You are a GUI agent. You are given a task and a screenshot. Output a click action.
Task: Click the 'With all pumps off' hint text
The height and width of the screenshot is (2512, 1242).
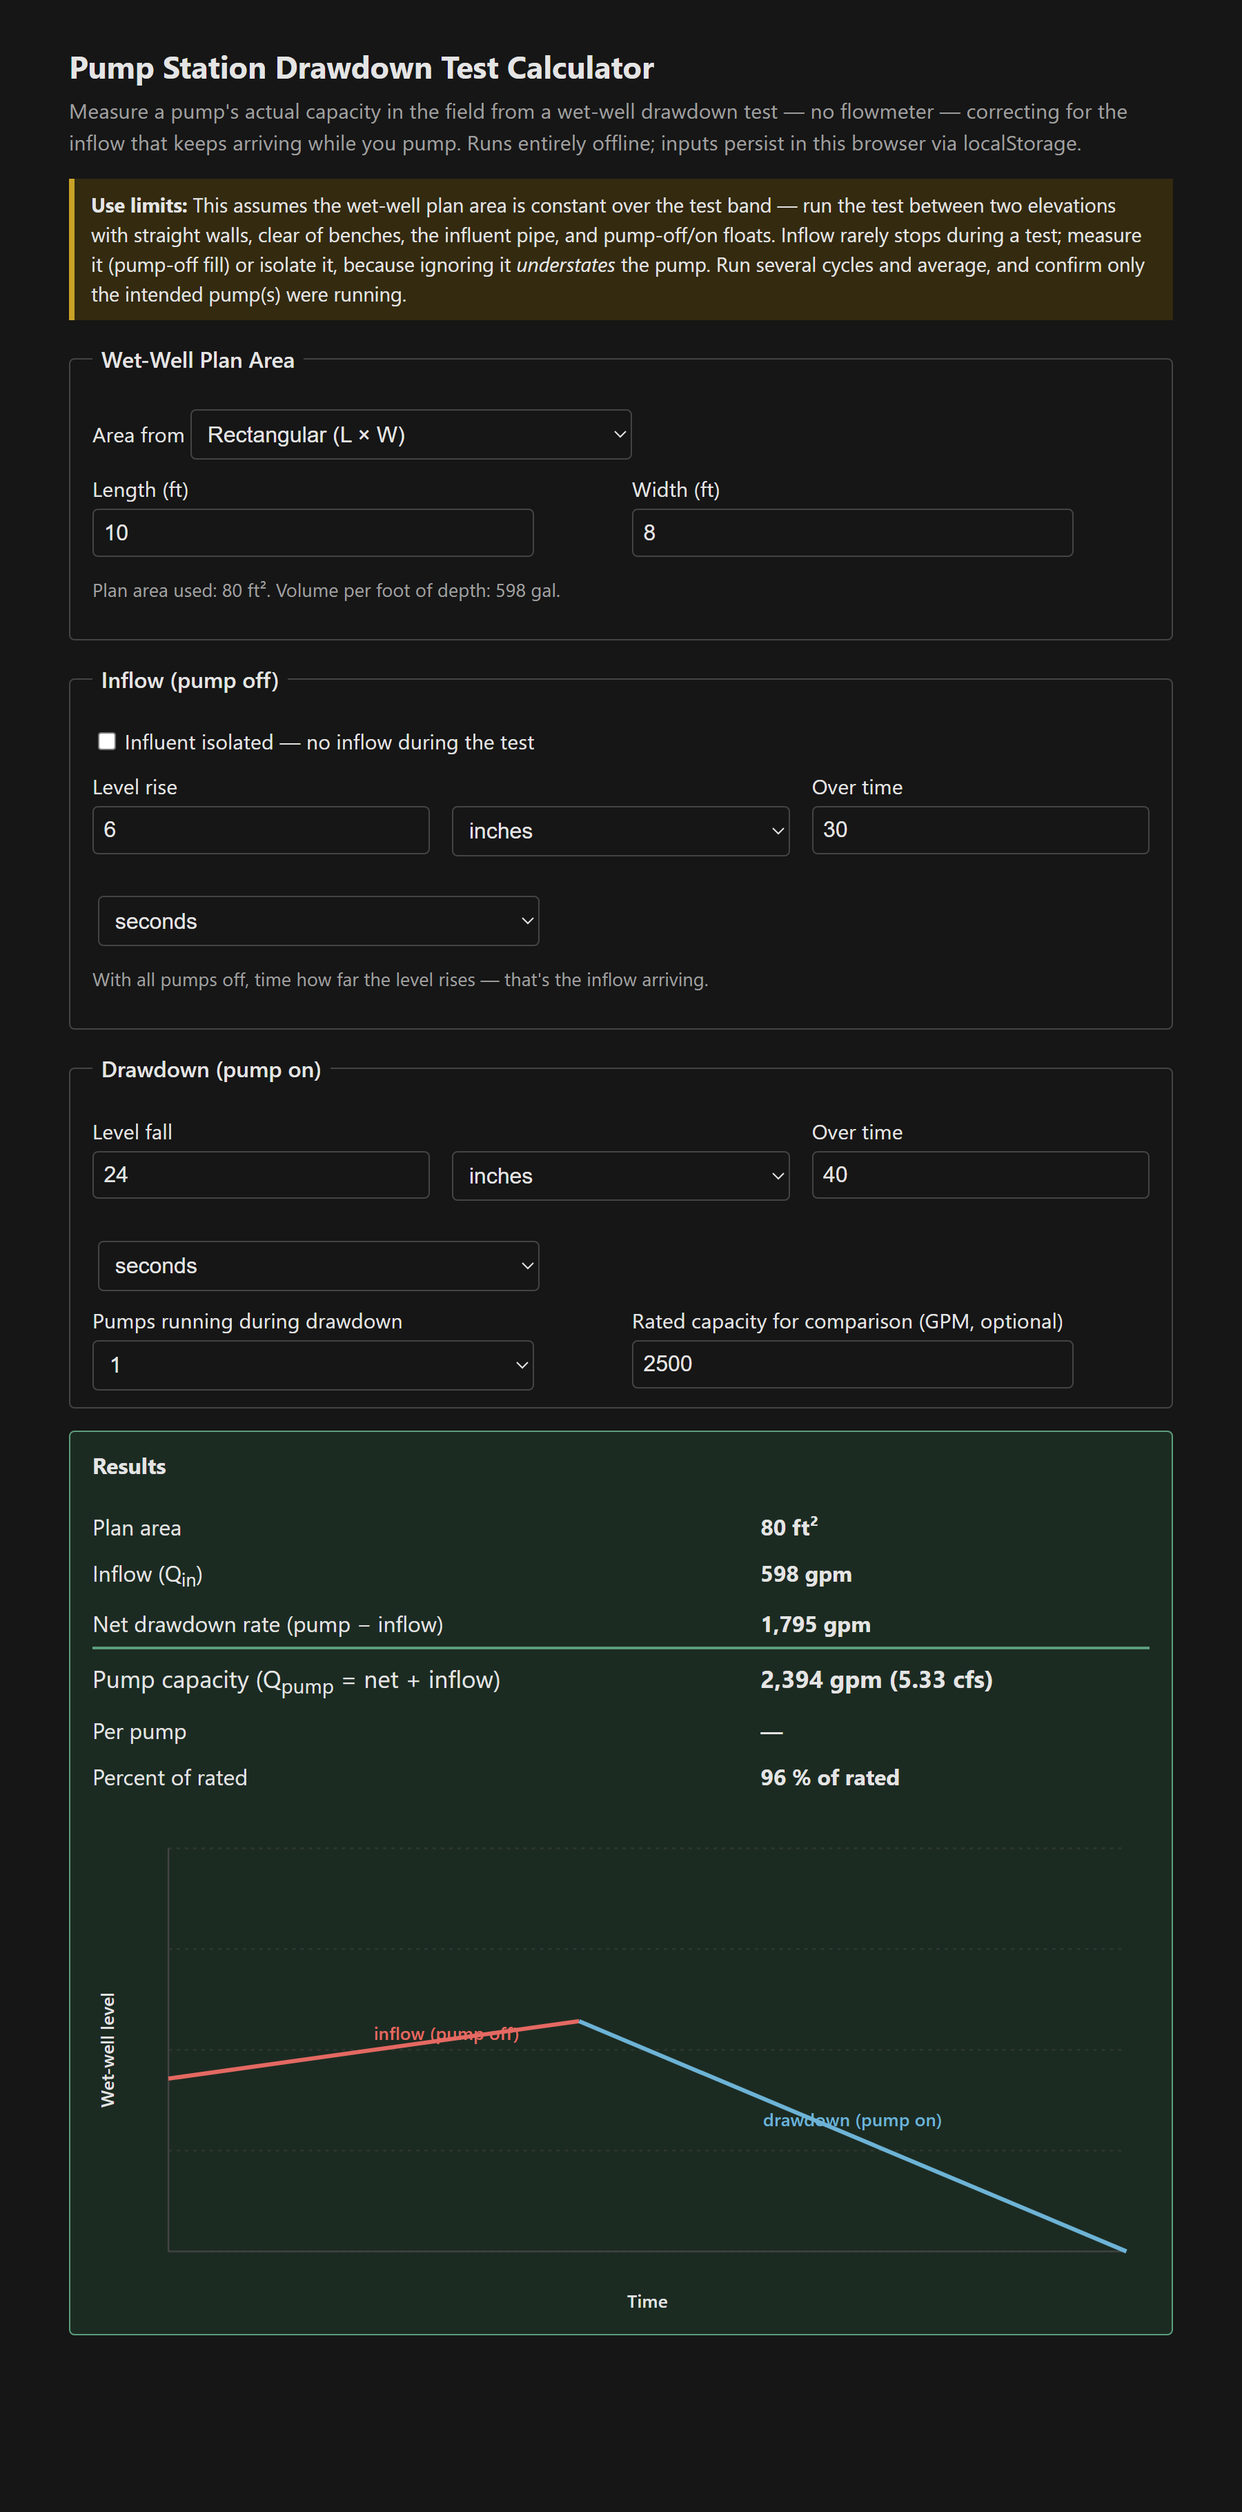[x=401, y=979]
